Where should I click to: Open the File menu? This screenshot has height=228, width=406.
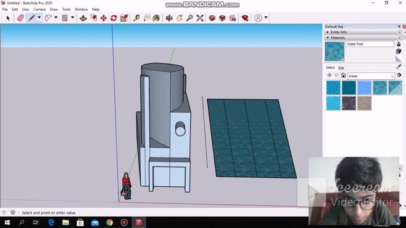click(4, 9)
